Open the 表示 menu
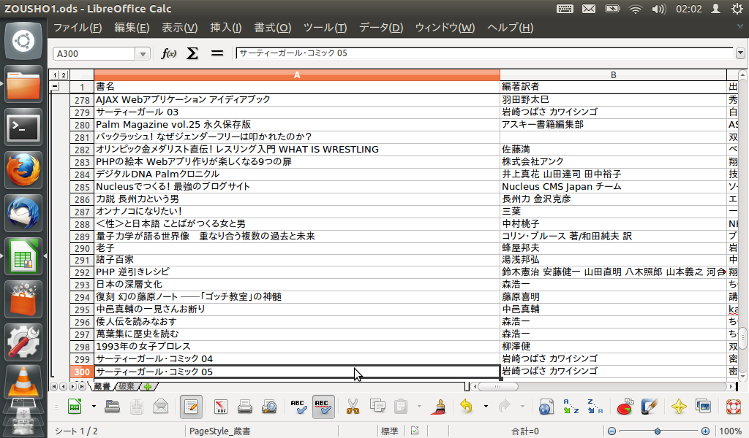This screenshot has height=438, width=749. point(180,28)
